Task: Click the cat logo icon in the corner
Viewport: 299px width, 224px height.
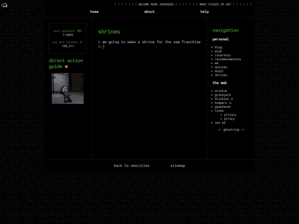Action: click(x=4, y=5)
